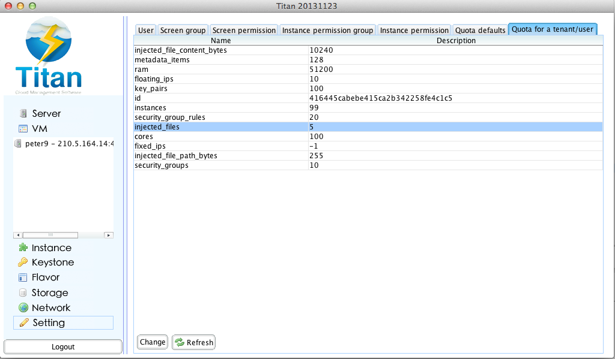This screenshot has width=615, height=359.
Task: Select the Server item in the sidebar
Action: pyautogui.click(x=46, y=113)
